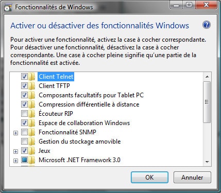Confirm changes with the OK button
The image size is (221, 193).
pos(149,178)
